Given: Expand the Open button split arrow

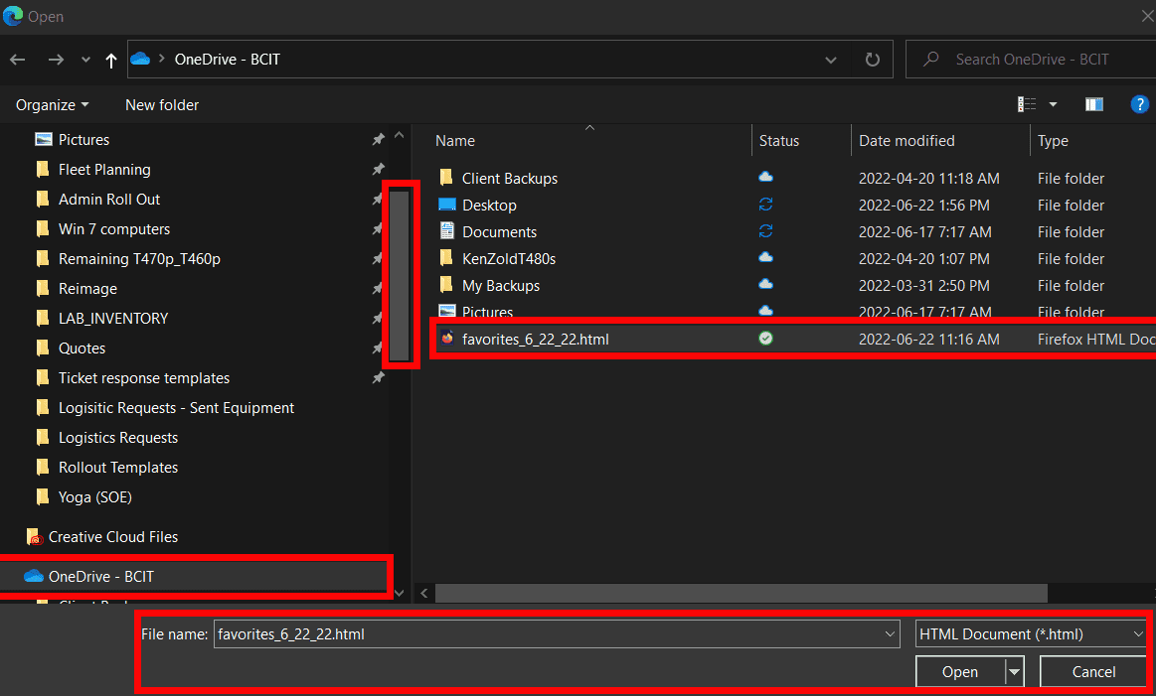Looking at the screenshot, I should [1014, 672].
